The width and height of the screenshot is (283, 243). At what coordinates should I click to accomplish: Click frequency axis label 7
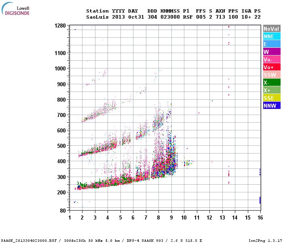pos(146,217)
